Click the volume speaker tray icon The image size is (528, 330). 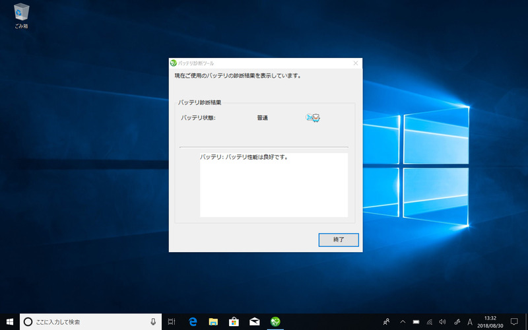point(442,322)
